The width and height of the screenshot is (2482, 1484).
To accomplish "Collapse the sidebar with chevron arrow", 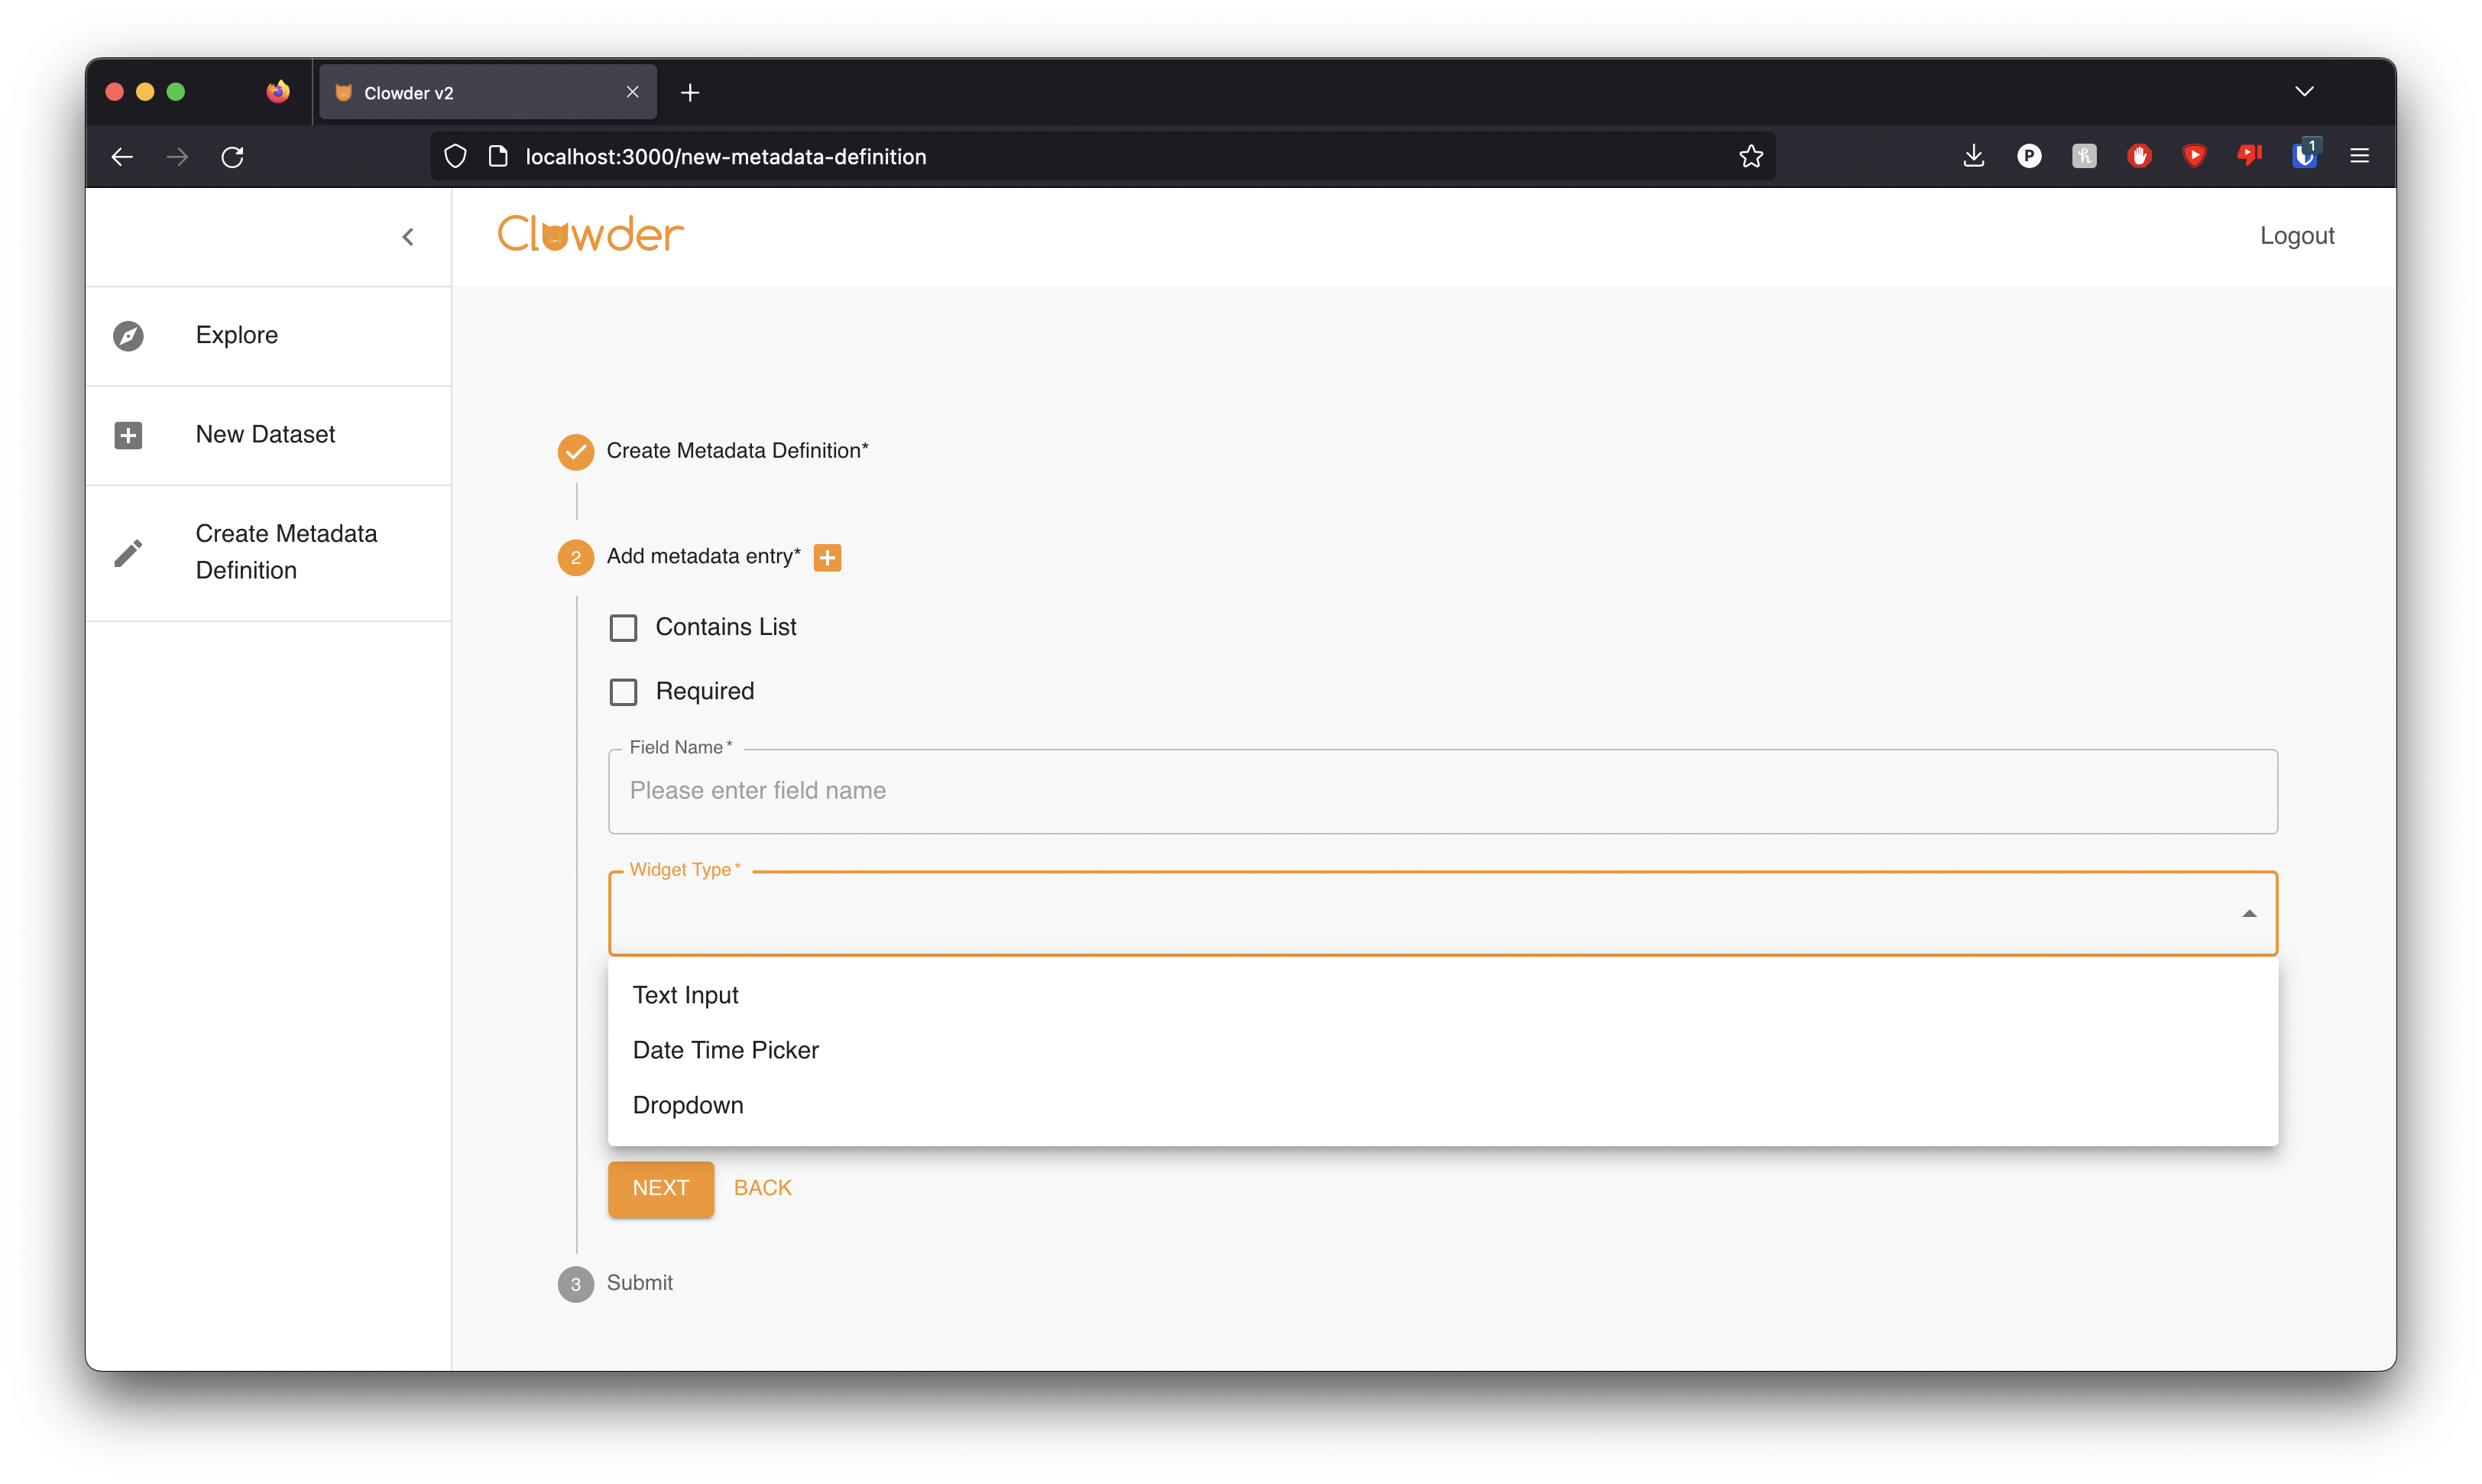I will tap(408, 237).
